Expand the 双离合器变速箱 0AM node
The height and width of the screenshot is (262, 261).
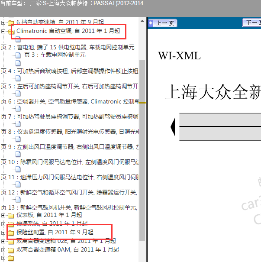tap(3, 250)
